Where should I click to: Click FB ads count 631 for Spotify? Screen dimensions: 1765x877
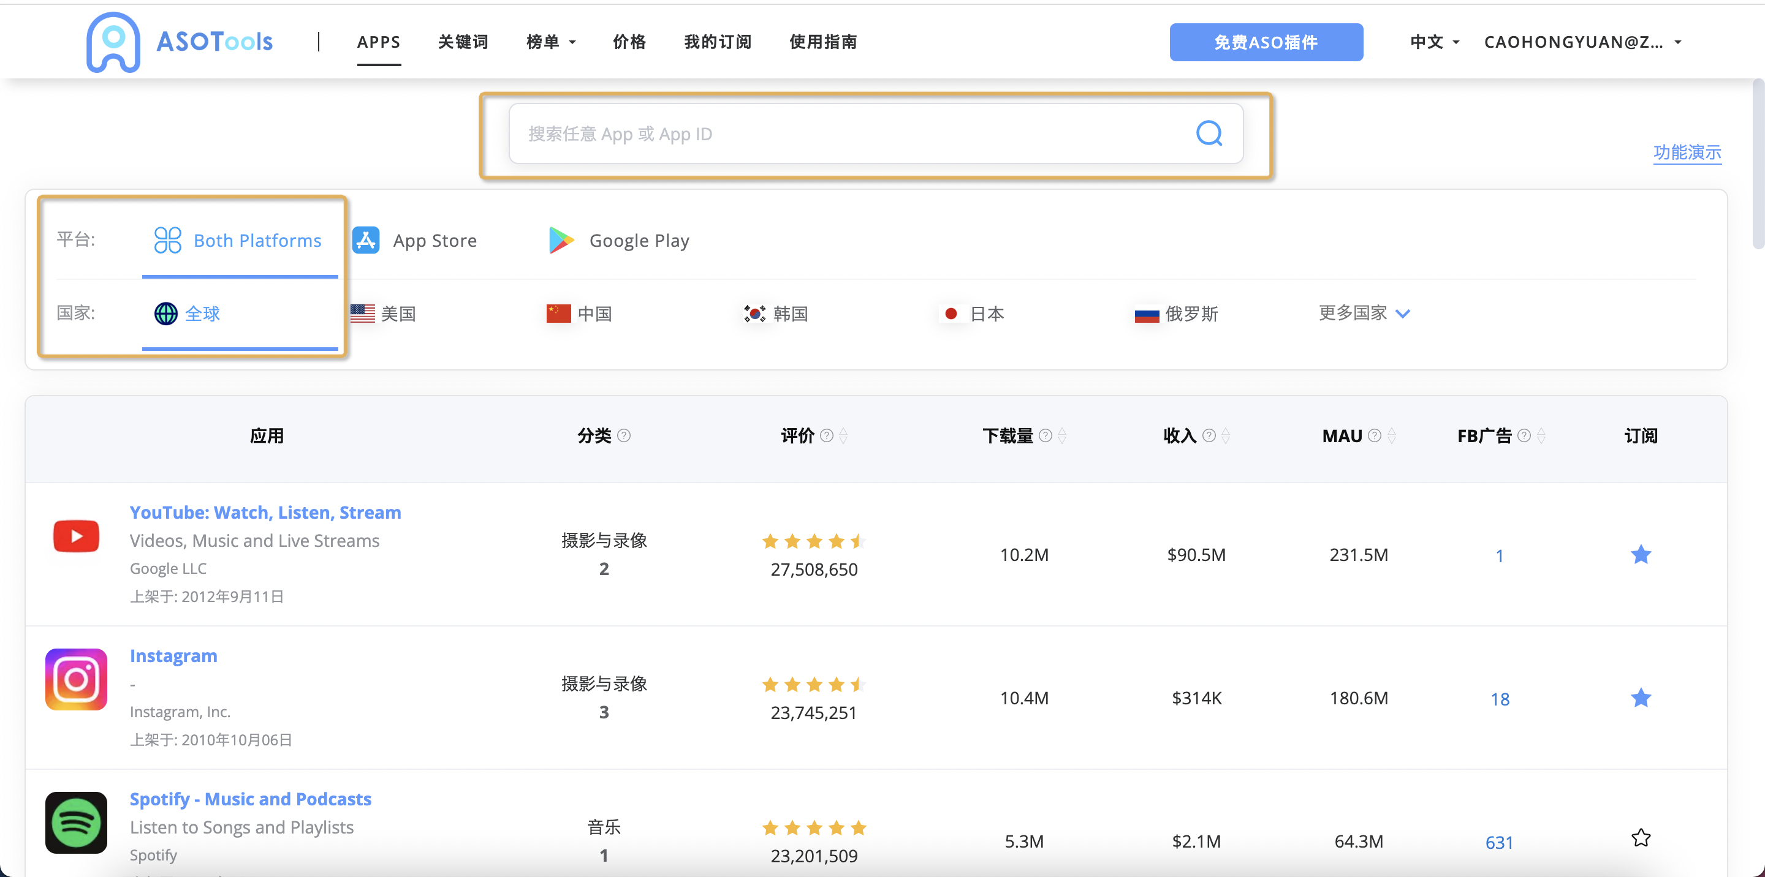1499,842
